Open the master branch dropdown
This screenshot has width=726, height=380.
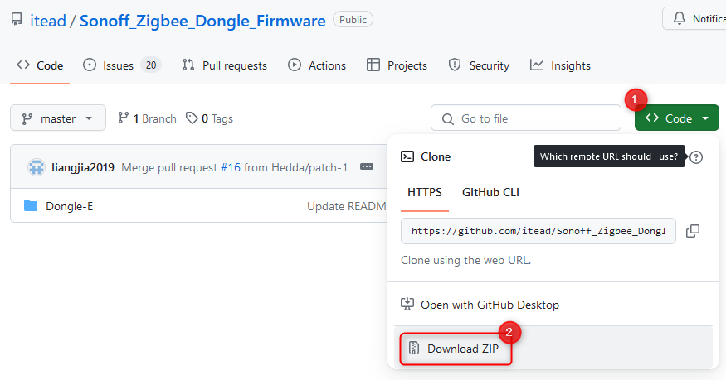pyautogui.click(x=58, y=118)
